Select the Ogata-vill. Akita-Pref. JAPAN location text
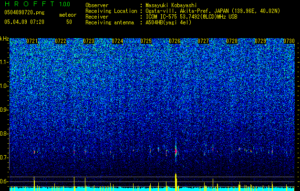The image size is (300, 191). (x=213, y=11)
